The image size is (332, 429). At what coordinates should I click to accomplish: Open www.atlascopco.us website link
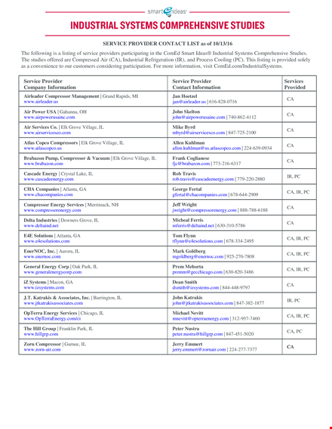[x=43, y=148]
